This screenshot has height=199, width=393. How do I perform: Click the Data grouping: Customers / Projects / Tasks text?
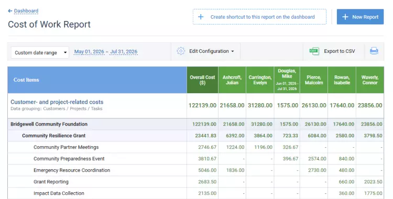point(57,108)
